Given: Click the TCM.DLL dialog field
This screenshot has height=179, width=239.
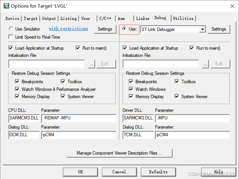Looking at the screenshot, I should coord(138,135).
